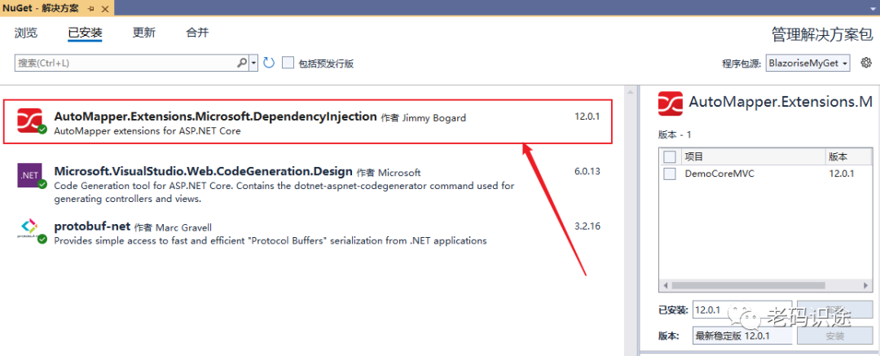
Task: Click the .NET CodeGeneration package icon
Action: [30, 174]
